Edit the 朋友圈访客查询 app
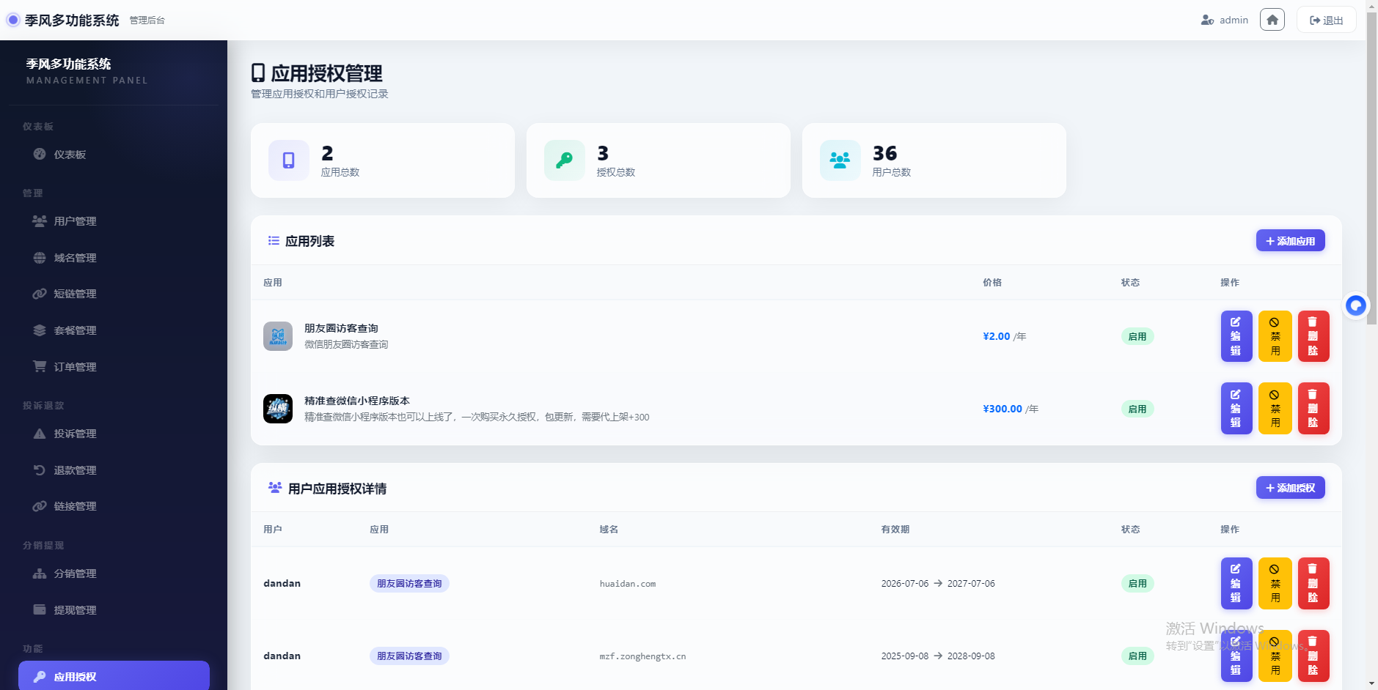This screenshot has height=690, width=1378. coord(1236,336)
